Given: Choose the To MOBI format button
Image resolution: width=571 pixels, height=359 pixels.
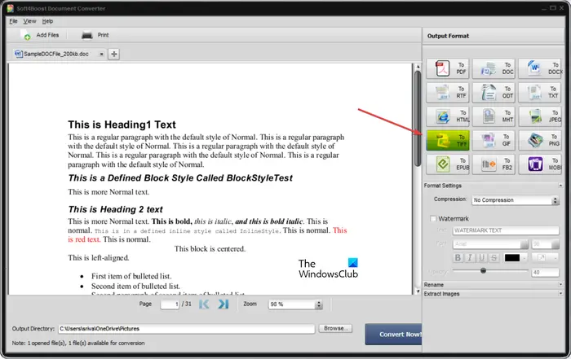Looking at the screenshot, I should point(540,164).
